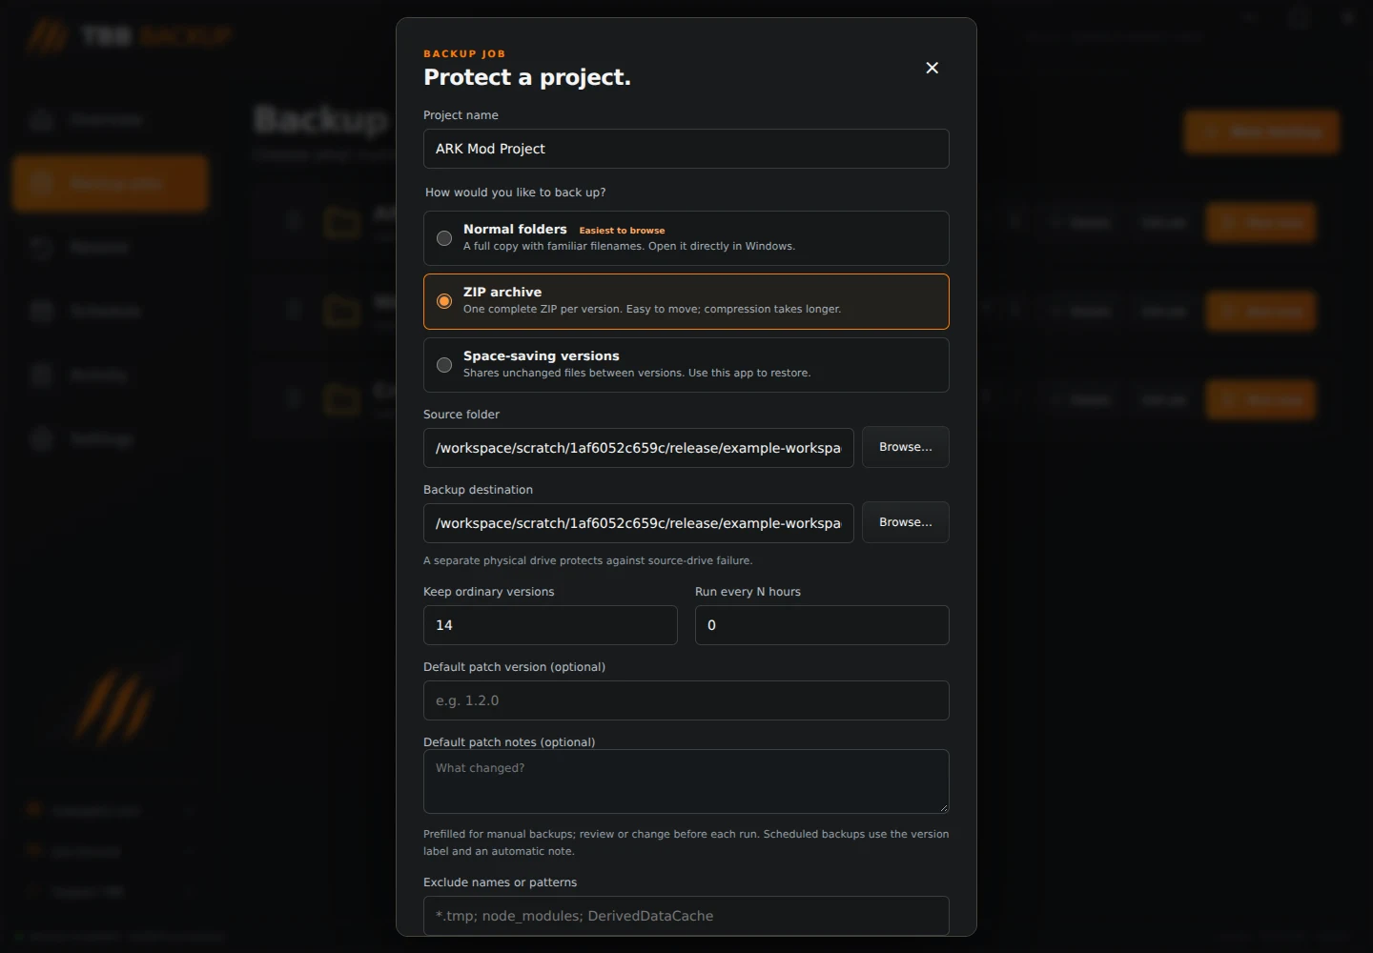Click the 'Protect a project.' title
This screenshot has width=1373, height=953.
point(527,77)
